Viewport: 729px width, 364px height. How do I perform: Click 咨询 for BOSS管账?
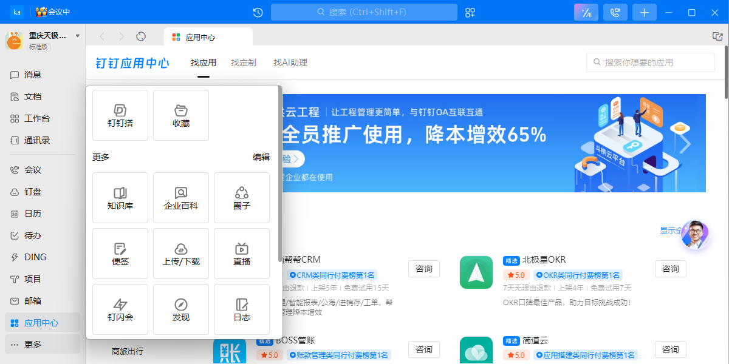click(424, 349)
